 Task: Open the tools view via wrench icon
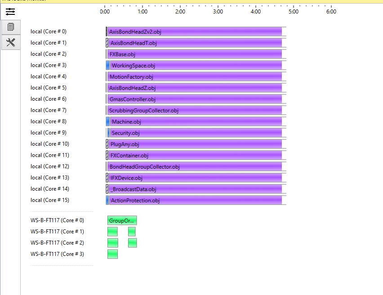pos(11,42)
